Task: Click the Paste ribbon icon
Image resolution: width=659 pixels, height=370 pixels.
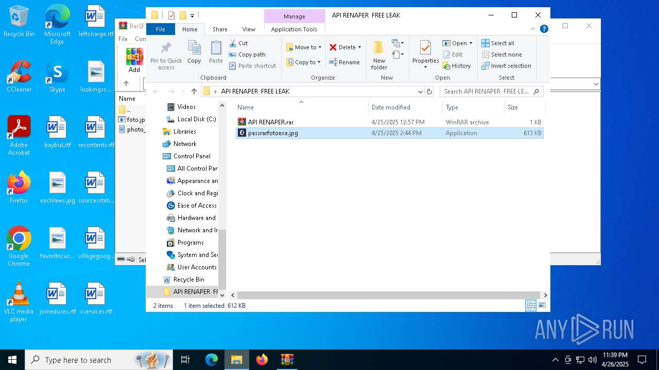Action: coord(216,52)
